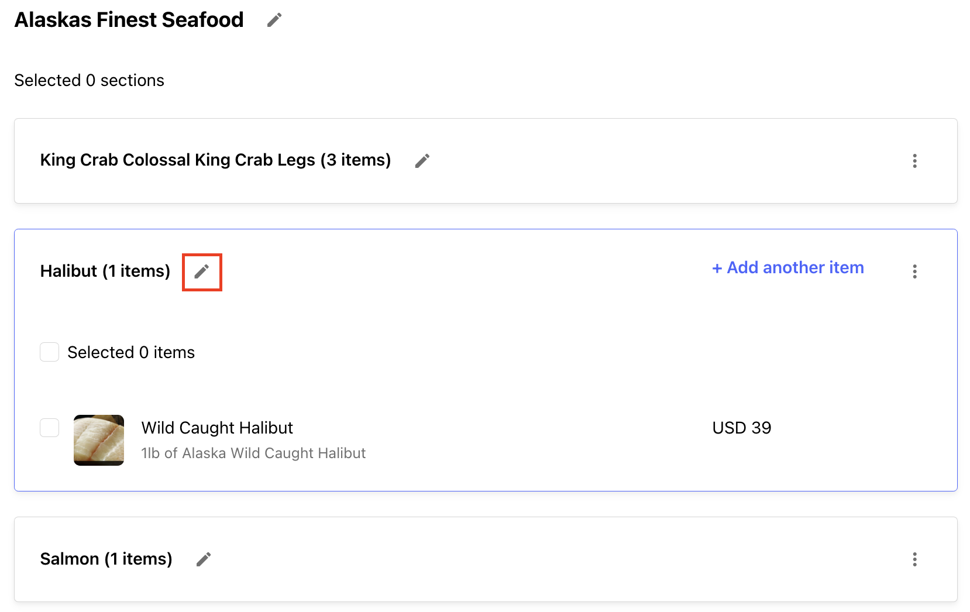Viewport: 970px width, 612px height.
Task: Click the USD 39 price
Action: (x=742, y=428)
